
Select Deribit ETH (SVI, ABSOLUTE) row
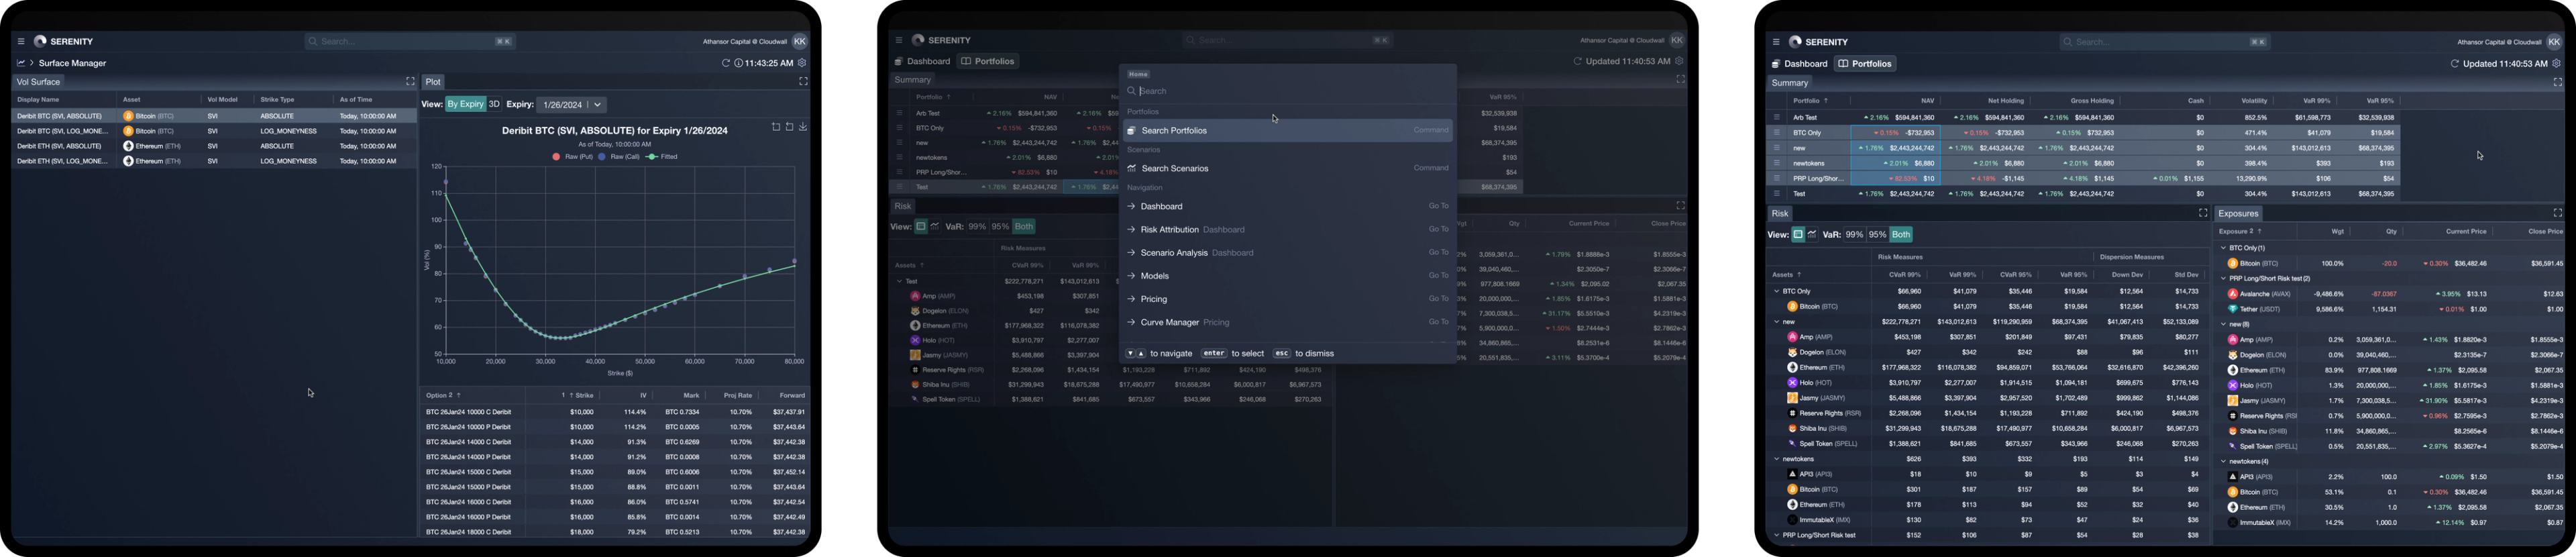coord(214,146)
